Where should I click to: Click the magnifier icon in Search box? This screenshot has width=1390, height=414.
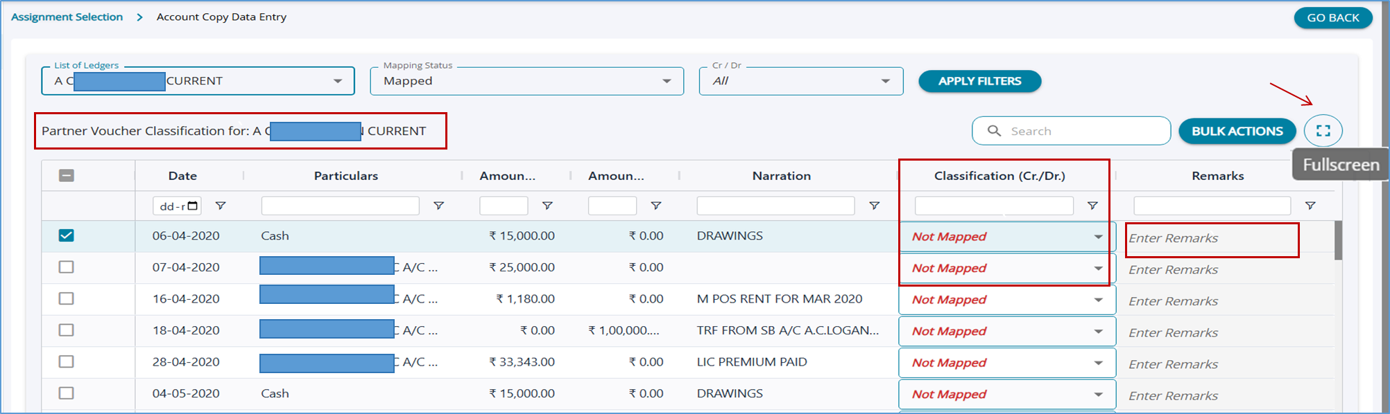tap(994, 131)
